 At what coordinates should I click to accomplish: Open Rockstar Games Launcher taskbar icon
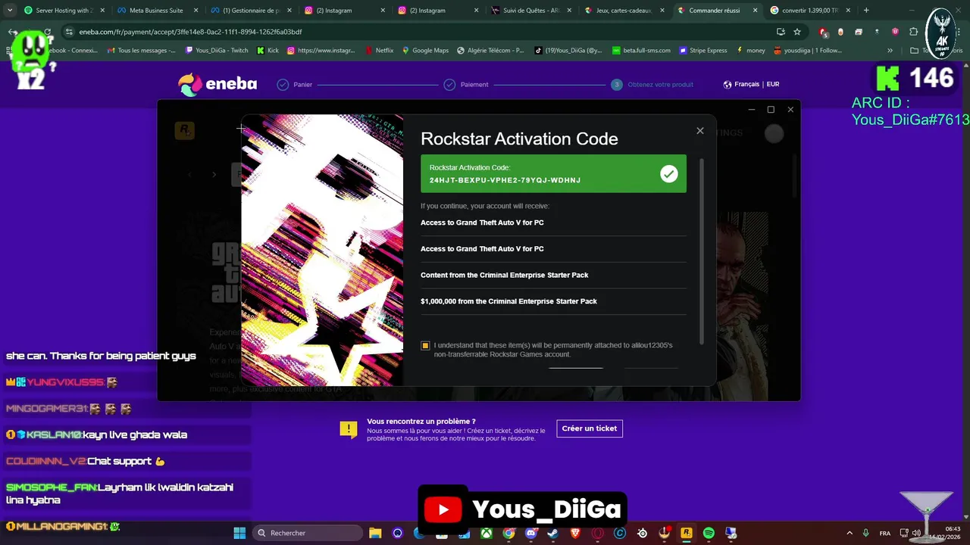click(x=686, y=533)
